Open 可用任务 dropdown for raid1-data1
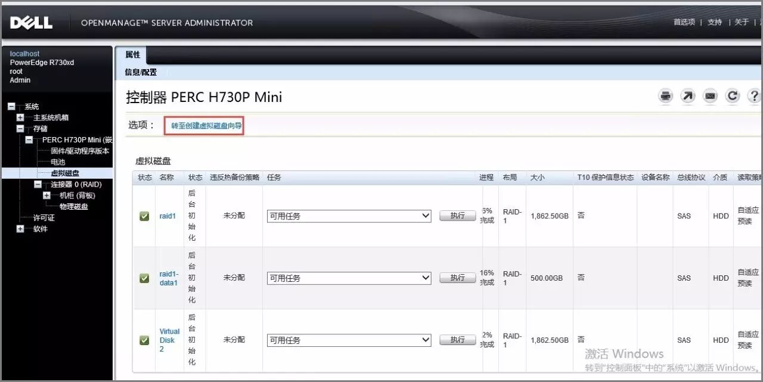 pyautogui.click(x=349, y=278)
